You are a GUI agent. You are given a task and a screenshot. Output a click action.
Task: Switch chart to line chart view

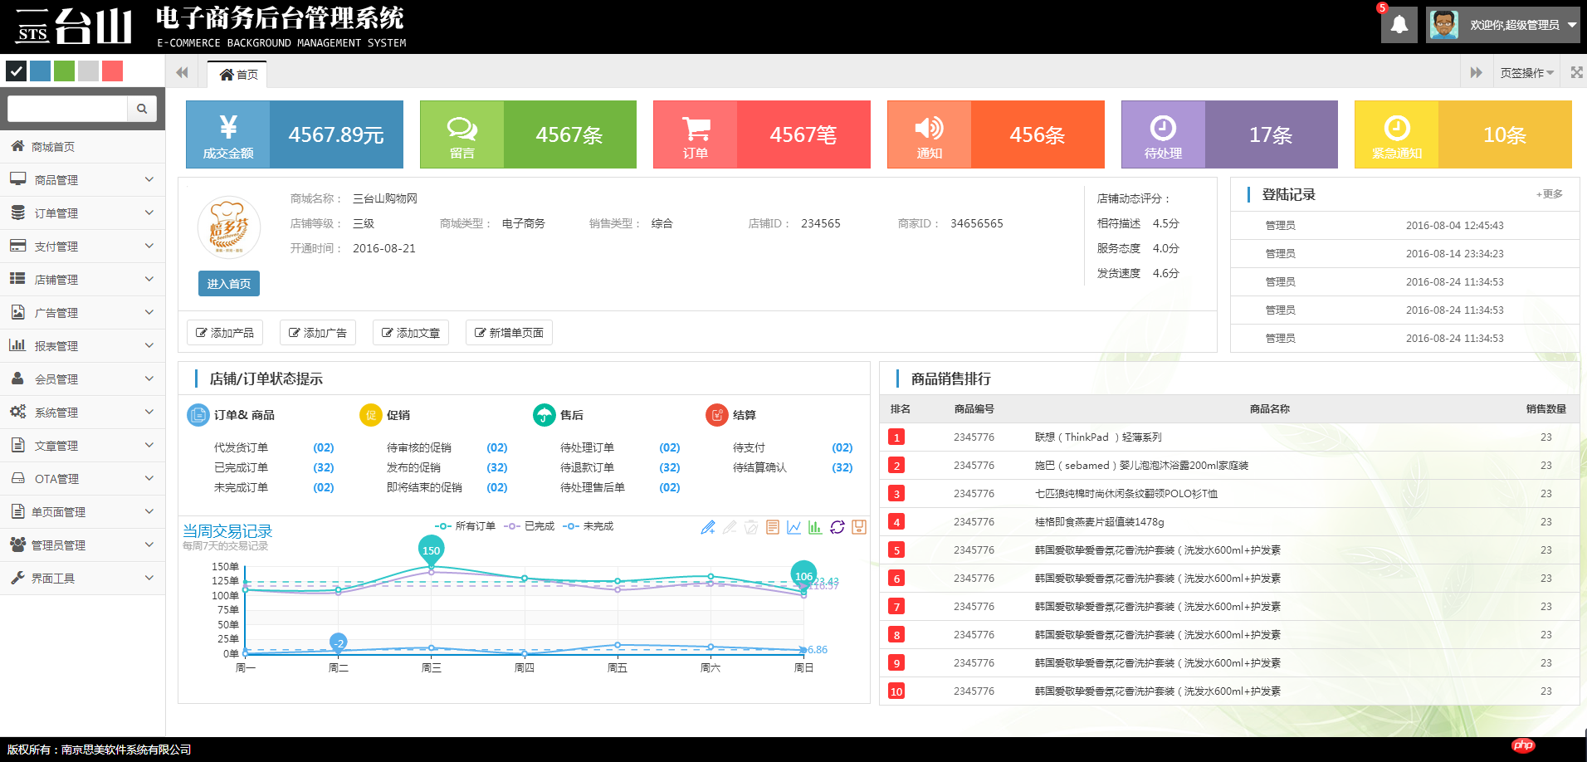tap(794, 527)
